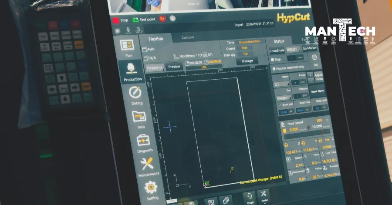392x205 pixels.
Task: Click the 0% progress bar
Action: coord(204,67)
